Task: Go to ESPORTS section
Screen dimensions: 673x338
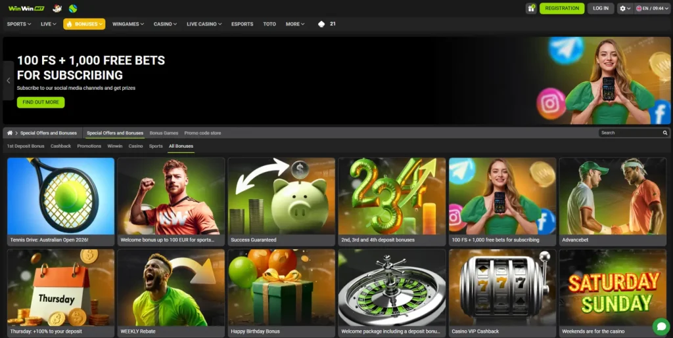Action: tap(242, 24)
